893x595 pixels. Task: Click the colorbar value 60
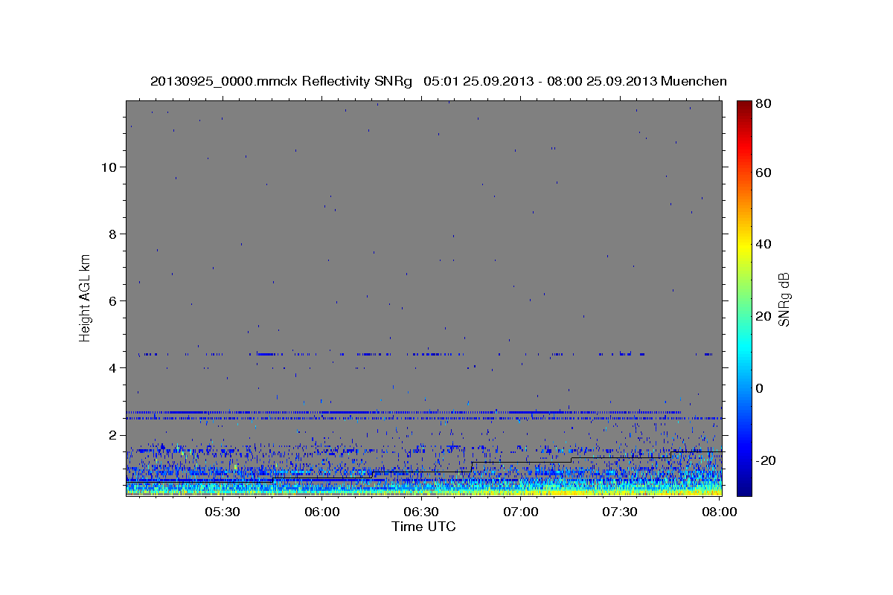point(765,173)
